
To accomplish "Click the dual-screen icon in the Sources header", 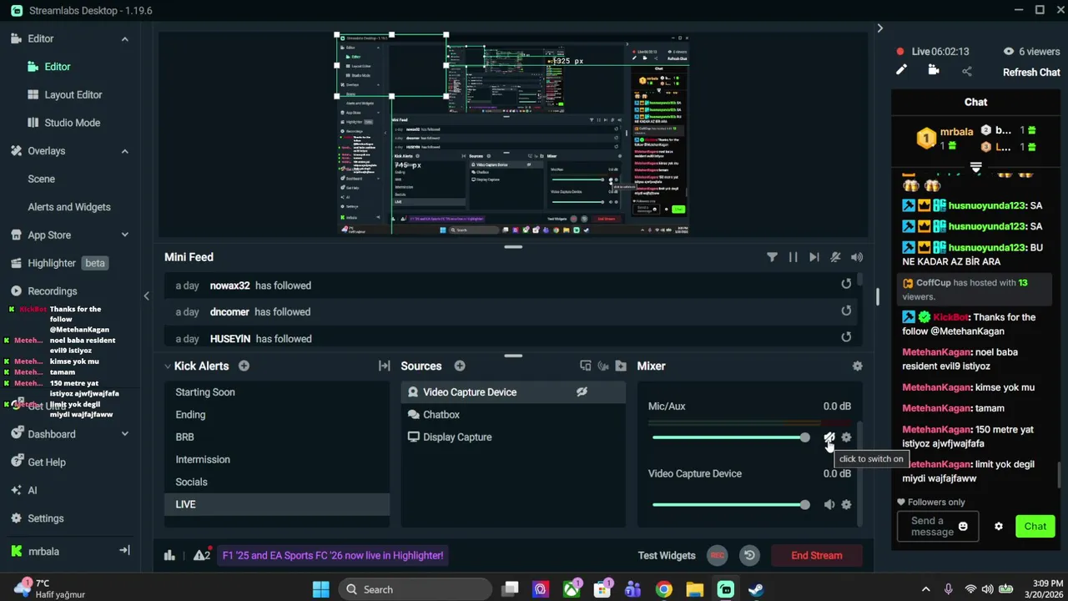I will click(x=586, y=366).
